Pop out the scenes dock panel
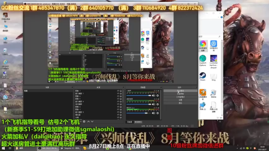Viewport: 269px width, 151px height. coord(72,87)
